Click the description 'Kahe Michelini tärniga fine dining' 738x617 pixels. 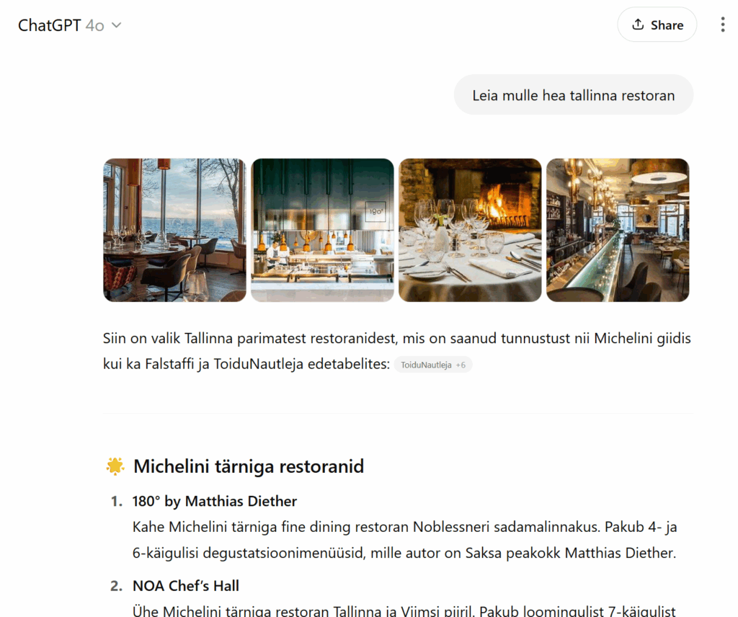pos(404,540)
